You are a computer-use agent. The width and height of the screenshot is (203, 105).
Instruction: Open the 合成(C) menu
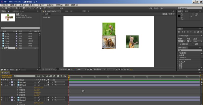pyautogui.click(x=23, y=5)
